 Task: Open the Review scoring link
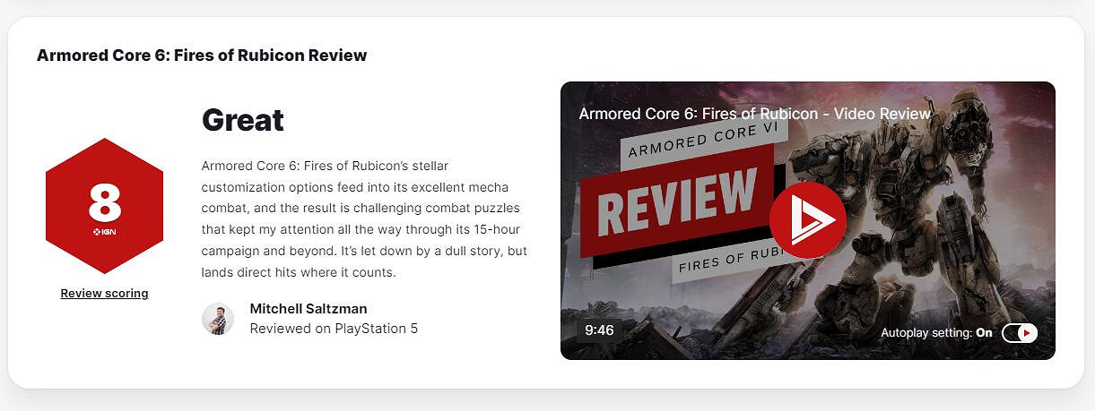[104, 293]
